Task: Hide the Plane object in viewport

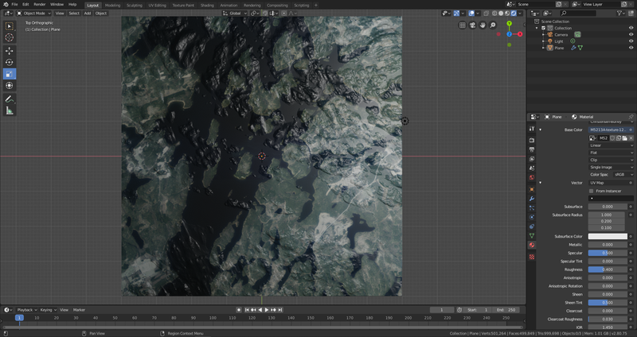Action: coord(631,48)
